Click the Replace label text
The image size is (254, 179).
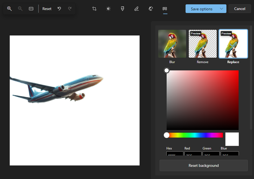pyautogui.click(x=233, y=62)
